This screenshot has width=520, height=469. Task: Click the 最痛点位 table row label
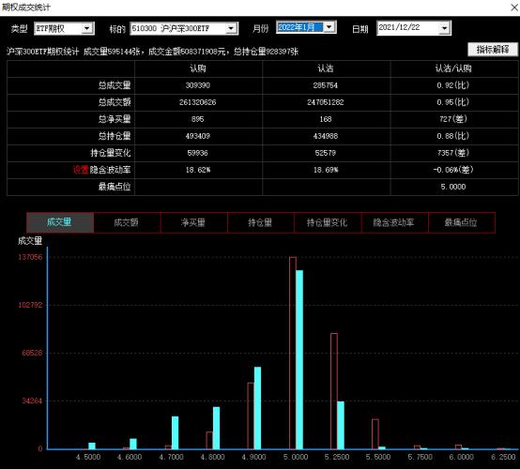pyautogui.click(x=115, y=187)
